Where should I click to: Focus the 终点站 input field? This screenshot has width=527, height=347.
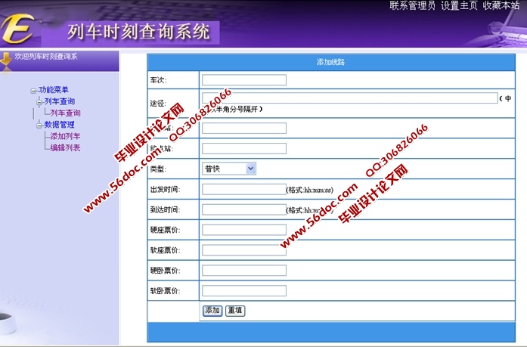coord(244,148)
